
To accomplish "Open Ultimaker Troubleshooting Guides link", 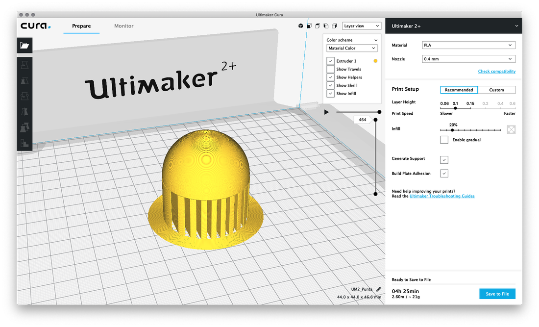I will 442,196.
